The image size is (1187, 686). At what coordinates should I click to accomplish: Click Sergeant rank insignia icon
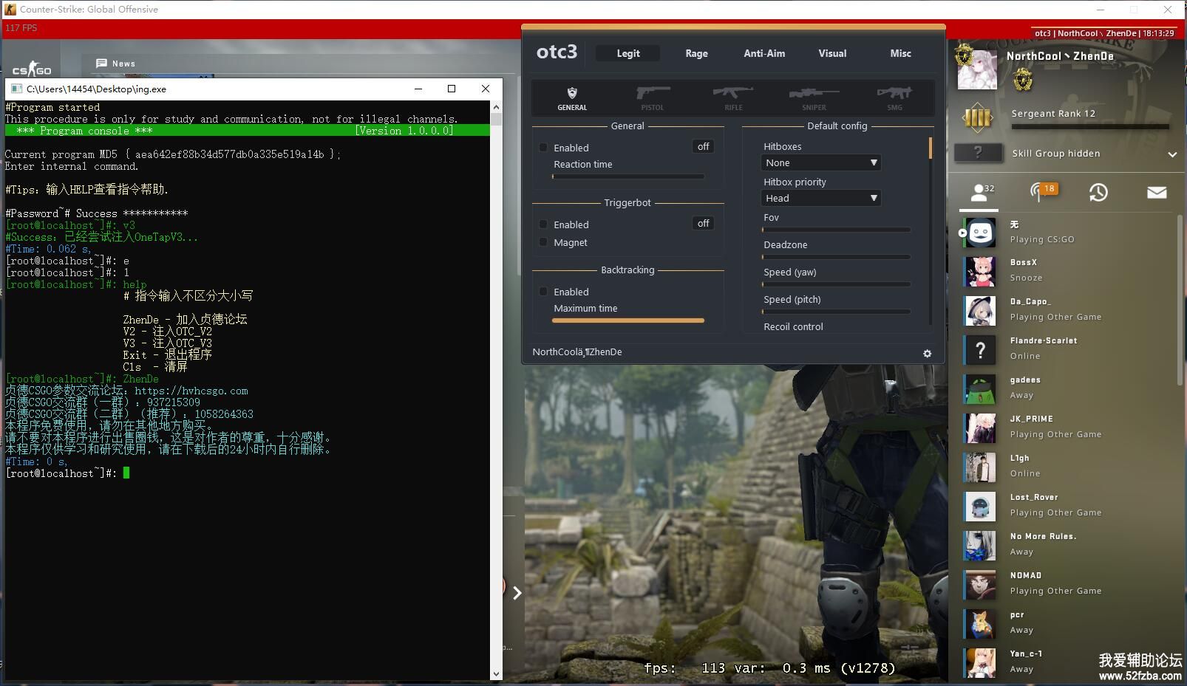[977, 117]
